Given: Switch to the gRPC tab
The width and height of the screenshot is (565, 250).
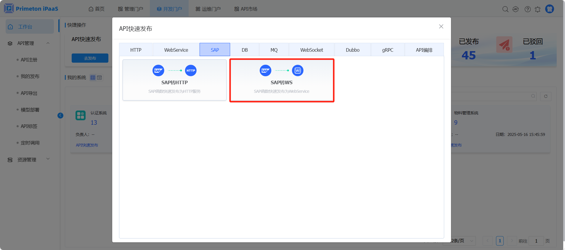Looking at the screenshot, I should (387, 50).
